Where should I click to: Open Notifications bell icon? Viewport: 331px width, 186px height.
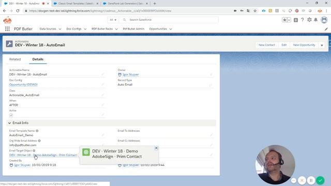click(316, 20)
